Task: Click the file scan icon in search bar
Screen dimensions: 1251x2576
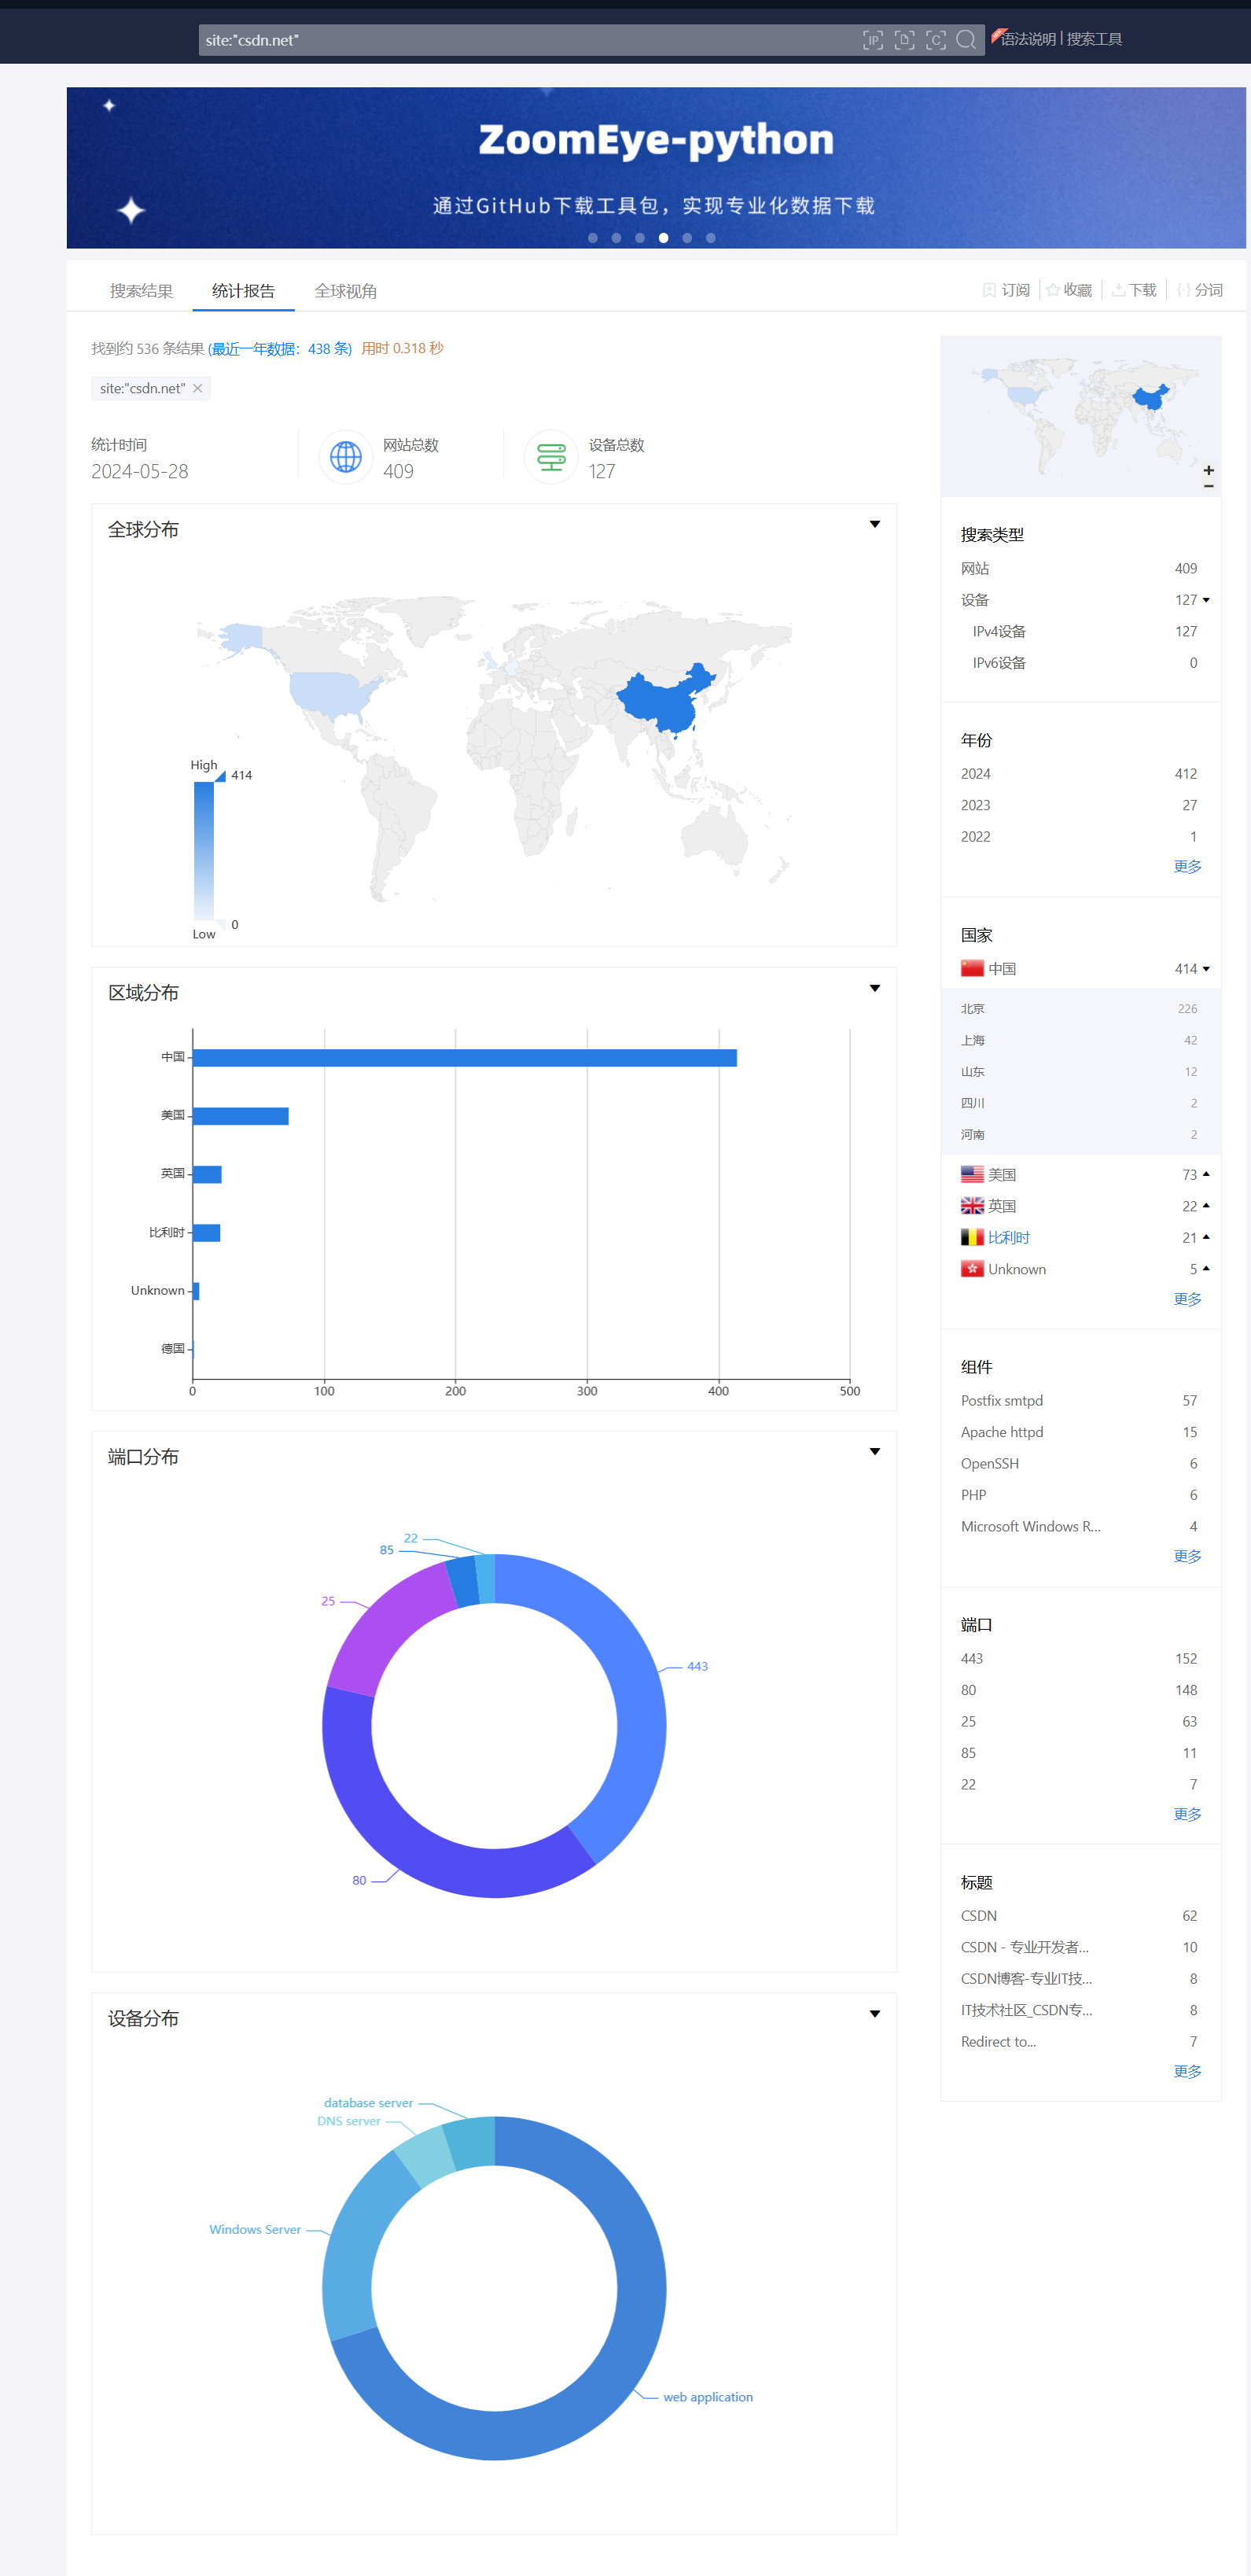Action: 904,40
